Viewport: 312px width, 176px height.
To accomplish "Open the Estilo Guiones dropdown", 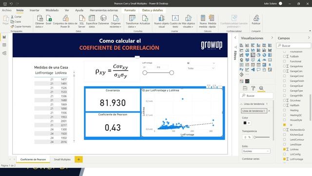I will [256, 151].
